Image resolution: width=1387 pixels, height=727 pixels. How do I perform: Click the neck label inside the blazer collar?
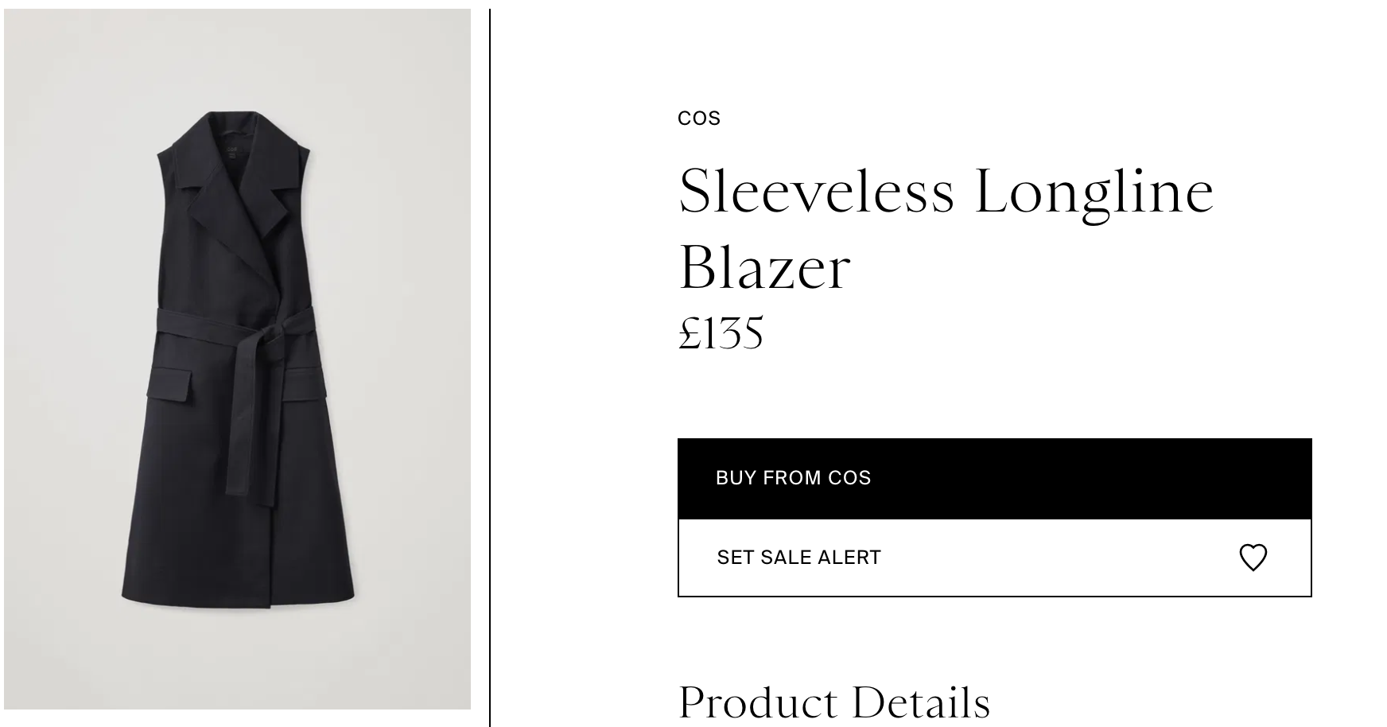[232, 150]
